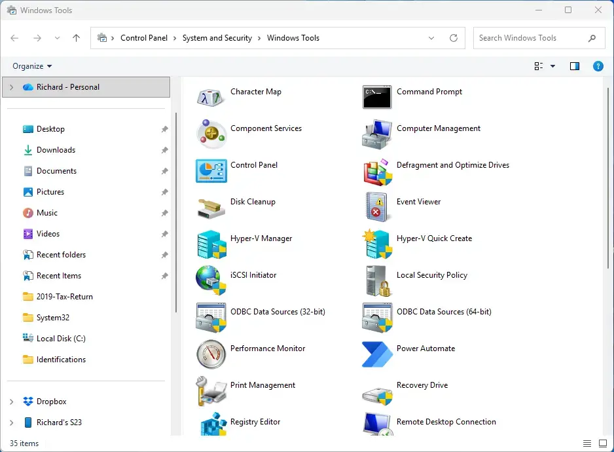
Task: Open the Organize menu
Action: [32, 66]
